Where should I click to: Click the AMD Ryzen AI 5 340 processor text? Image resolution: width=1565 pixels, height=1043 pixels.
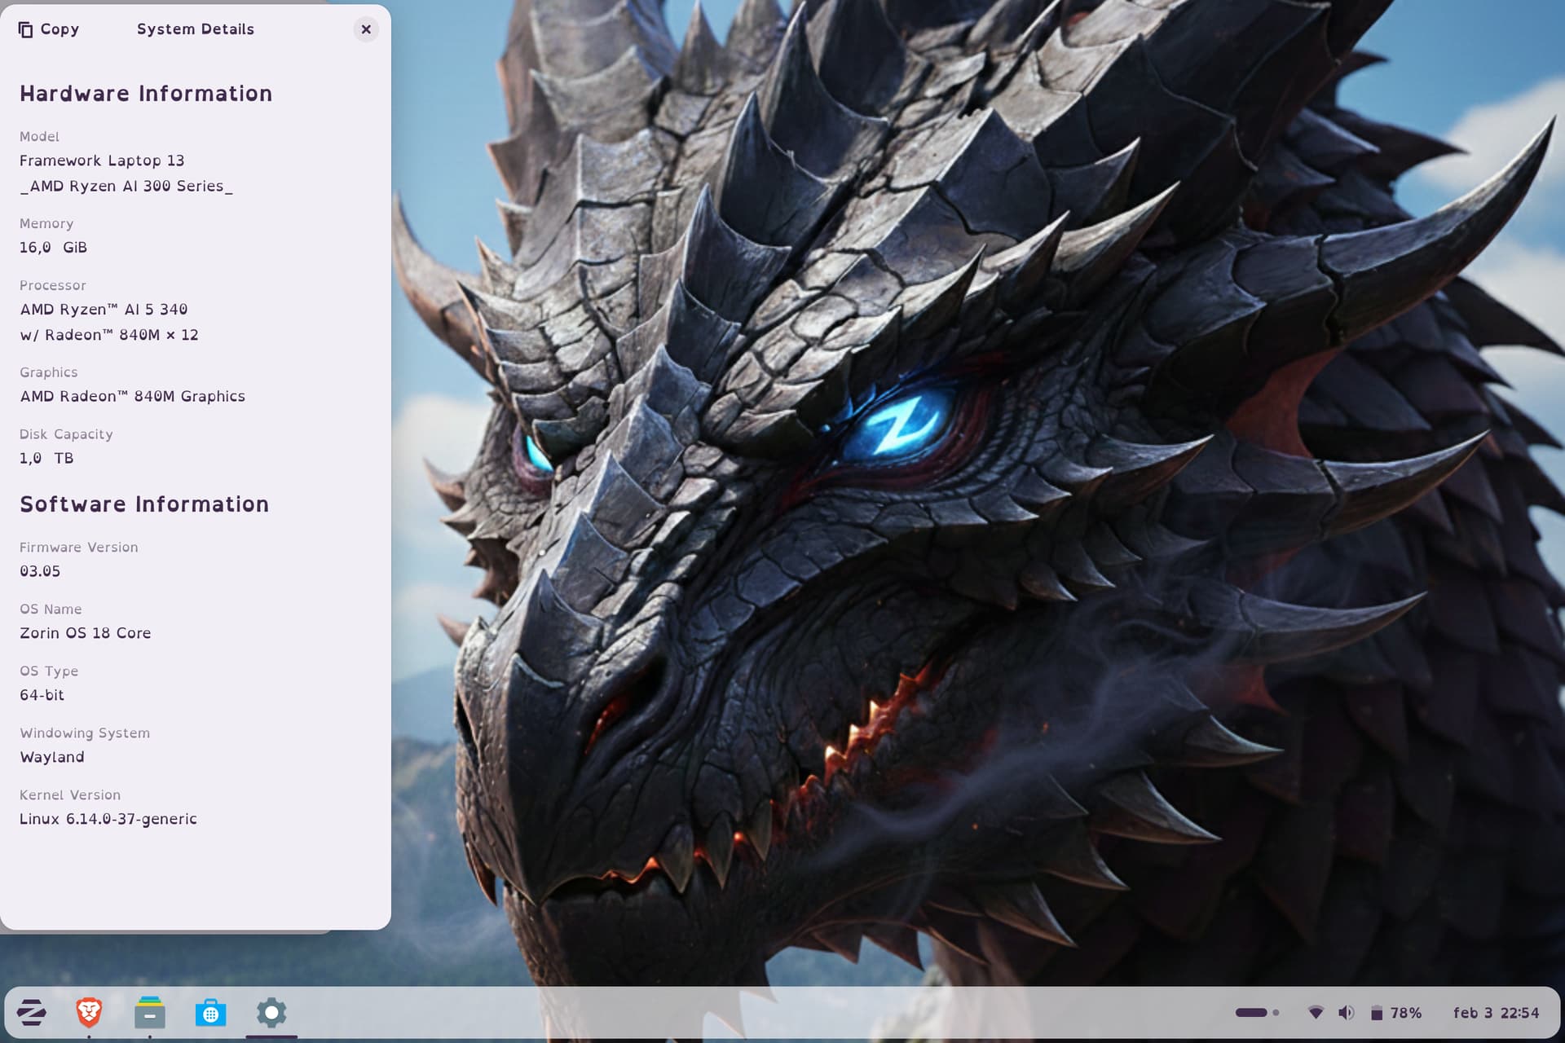(104, 310)
